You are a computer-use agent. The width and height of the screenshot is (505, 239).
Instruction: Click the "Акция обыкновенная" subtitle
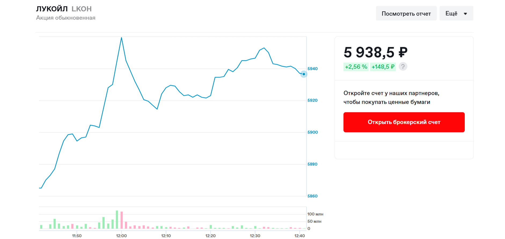point(66,18)
